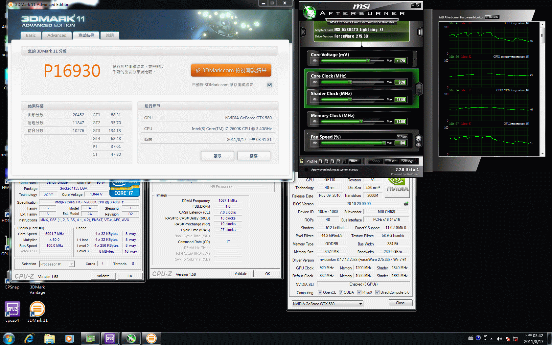This screenshot has width=552, height=345.
Task: Open cpuz64 desktop shortcut icon
Action: (12, 309)
